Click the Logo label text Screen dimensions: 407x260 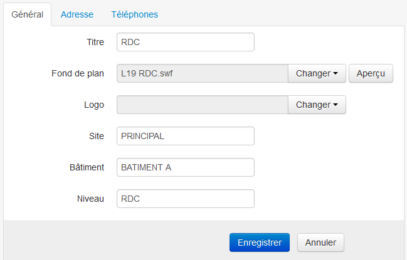pyautogui.click(x=93, y=105)
